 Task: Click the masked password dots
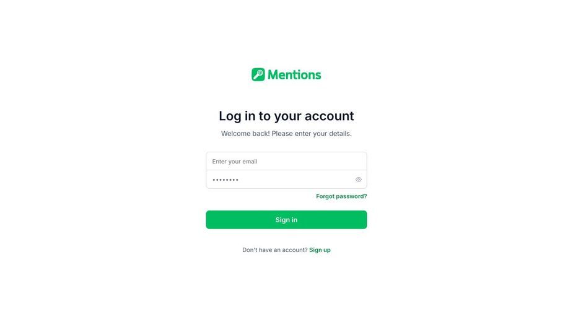[225, 180]
